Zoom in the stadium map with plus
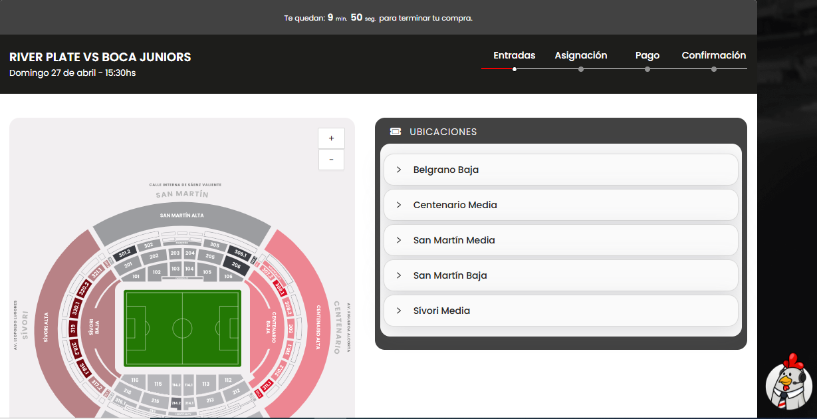817x419 pixels. coord(331,138)
